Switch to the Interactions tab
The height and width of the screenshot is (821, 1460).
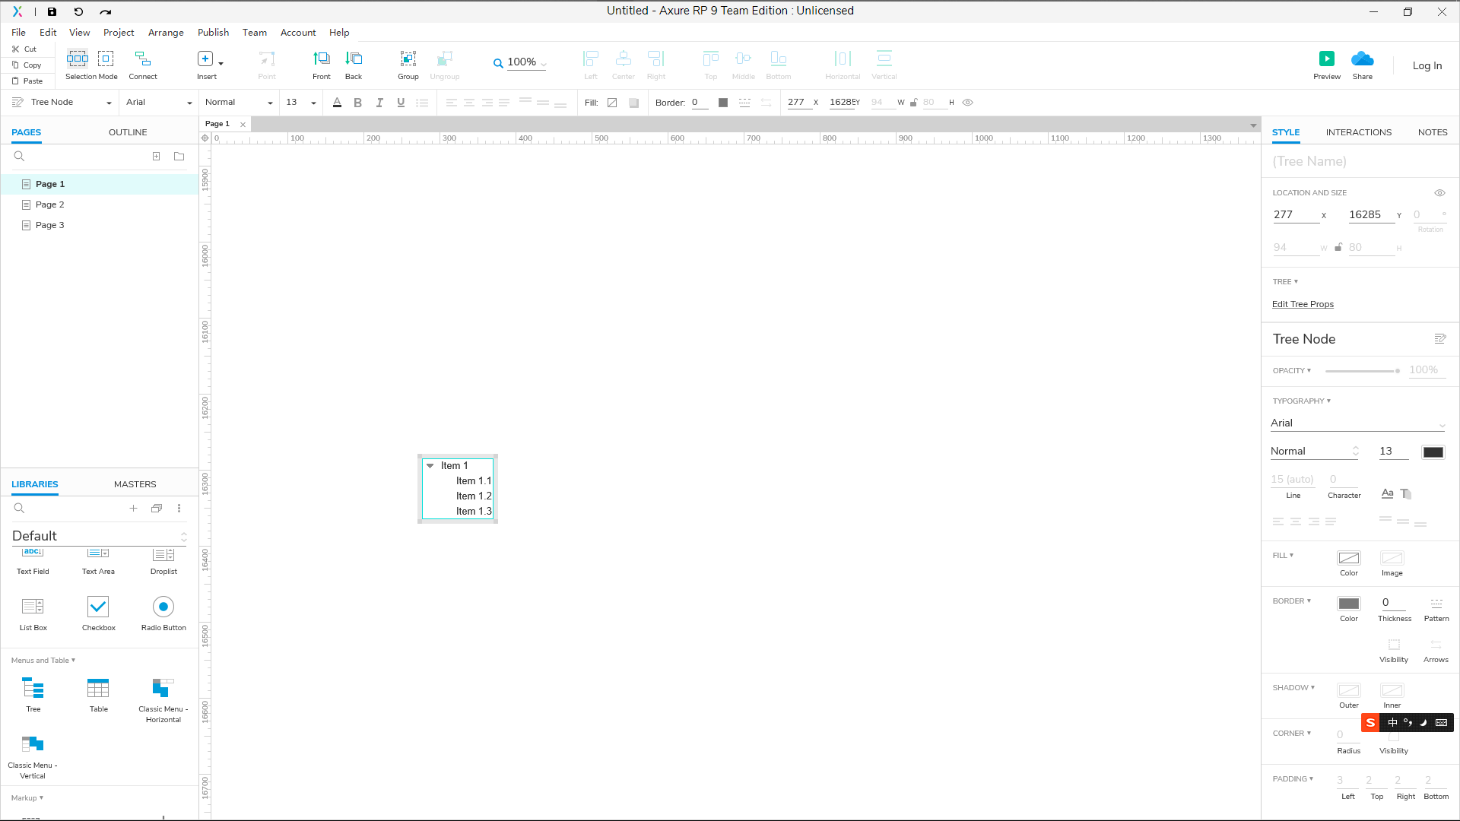click(1358, 132)
